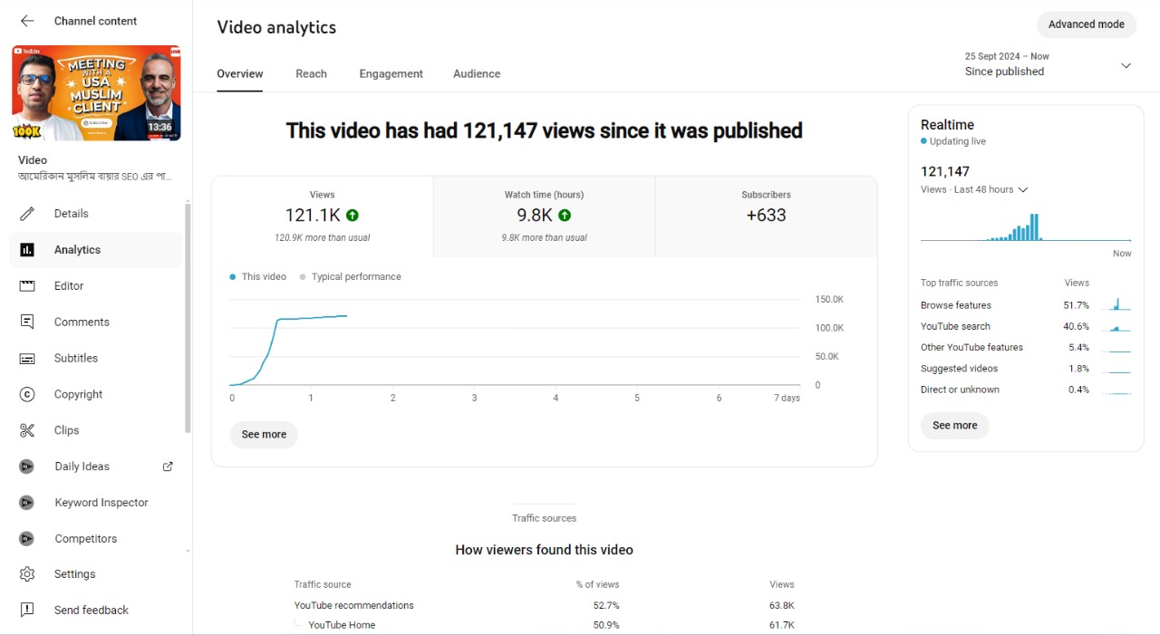
Task: Click the back arrow beside Channel content
Action: [27, 21]
